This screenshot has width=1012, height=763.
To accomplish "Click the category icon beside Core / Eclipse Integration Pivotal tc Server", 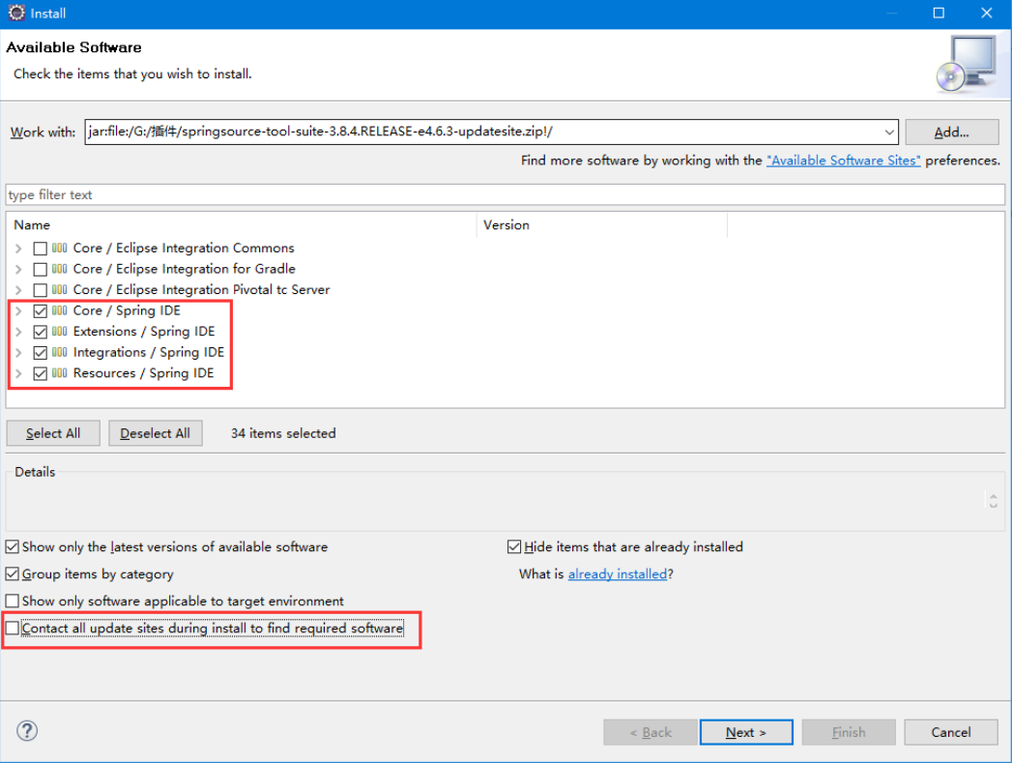I will pos(59,290).
